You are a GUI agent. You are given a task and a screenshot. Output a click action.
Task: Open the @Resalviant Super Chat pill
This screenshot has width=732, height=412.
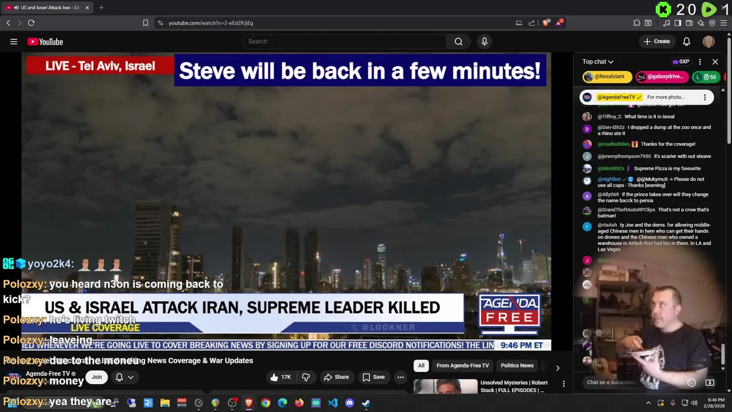pos(607,77)
